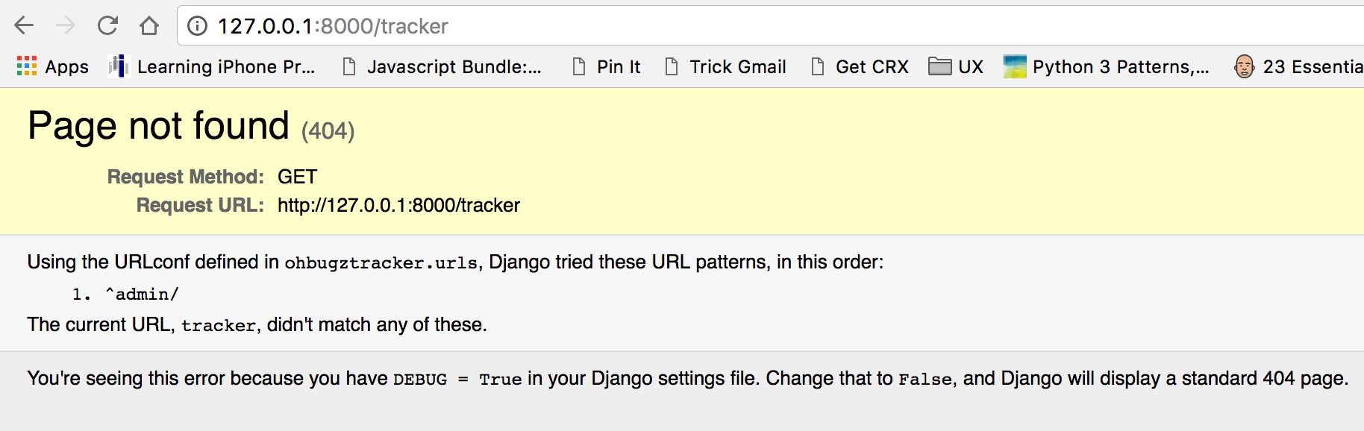Viewport: 1364px width, 431px height.
Task: Open the 23 Essential bookmark
Action: pyautogui.click(x=1313, y=66)
